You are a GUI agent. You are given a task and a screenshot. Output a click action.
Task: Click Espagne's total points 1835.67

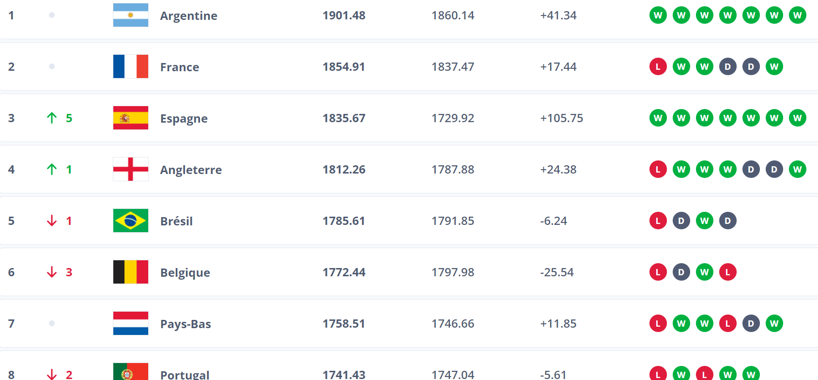[x=344, y=118]
